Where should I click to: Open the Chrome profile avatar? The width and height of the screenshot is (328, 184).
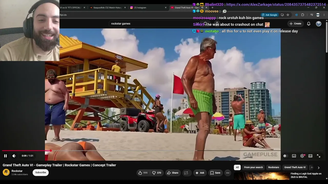(x=318, y=15)
